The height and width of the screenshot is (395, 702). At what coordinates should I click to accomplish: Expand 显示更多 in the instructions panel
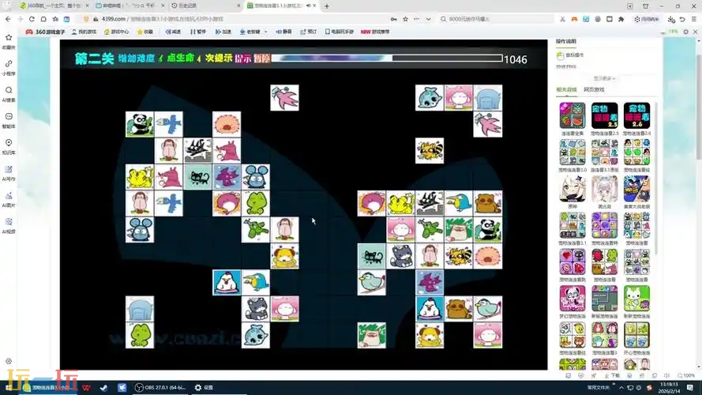click(604, 78)
